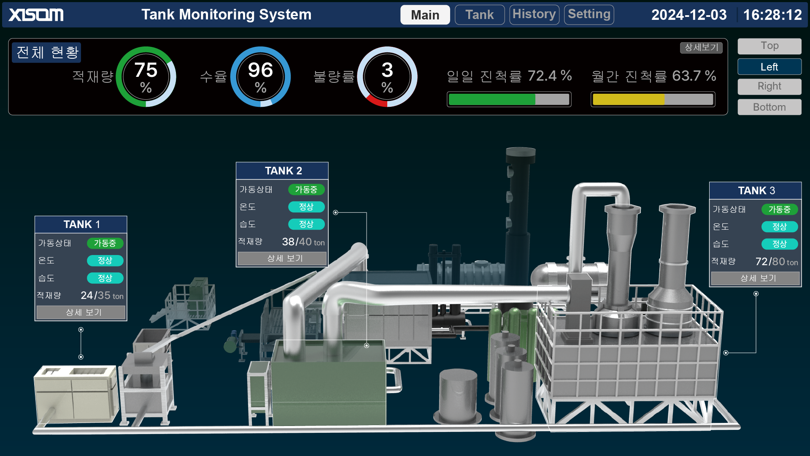This screenshot has width=810, height=456.
Task: Open the History tab
Action: [x=534, y=14]
